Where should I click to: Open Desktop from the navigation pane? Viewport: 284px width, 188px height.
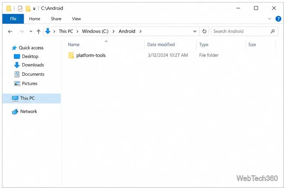click(x=30, y=56)
